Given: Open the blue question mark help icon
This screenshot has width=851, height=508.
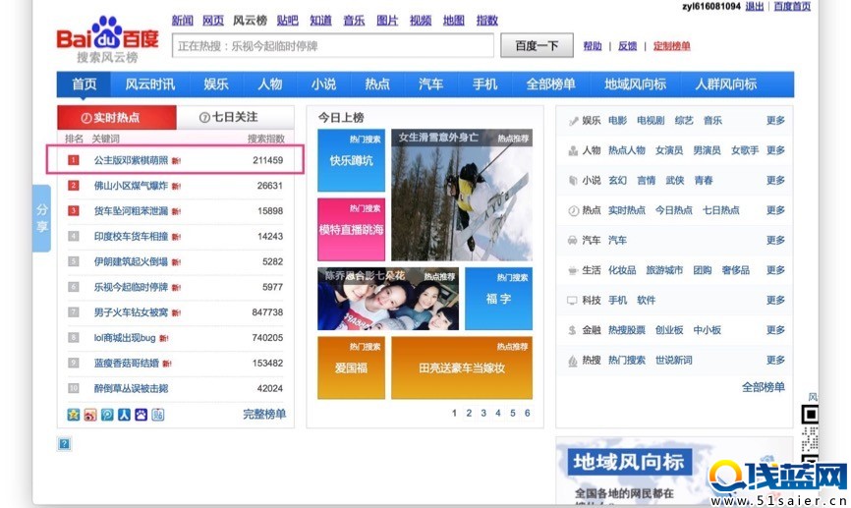Looking at the screenshot, I should 65,444.
